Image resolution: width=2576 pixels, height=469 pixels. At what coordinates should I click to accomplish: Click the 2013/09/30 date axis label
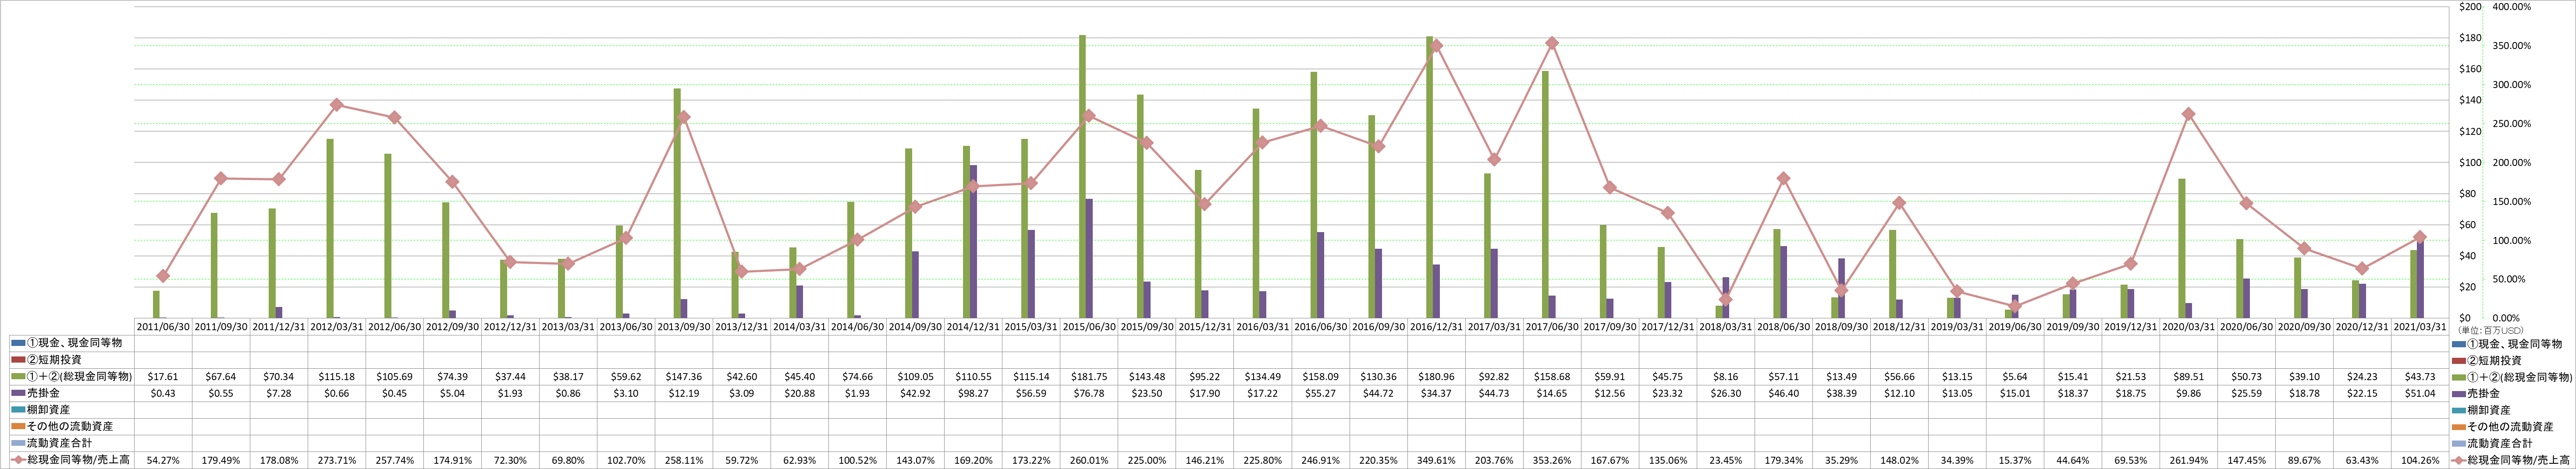tap(684, 327)
